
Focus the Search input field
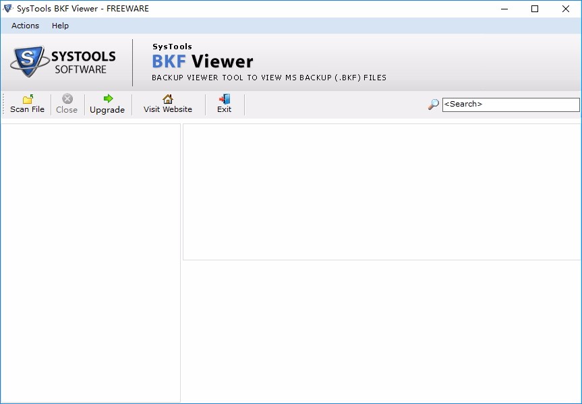[511, 105]
